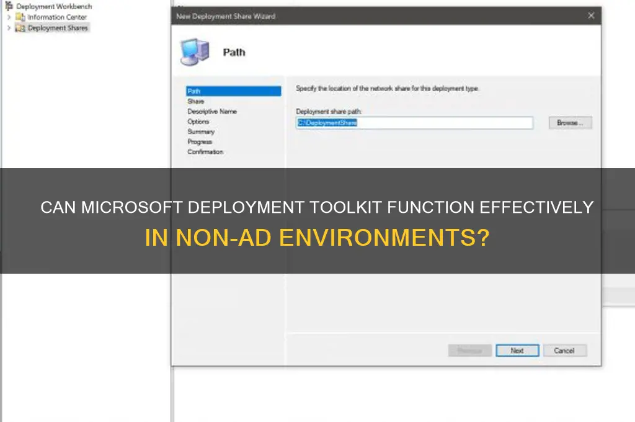Click the Browse button
This screenshot has height=422, width=635.
tap(571, 123)
